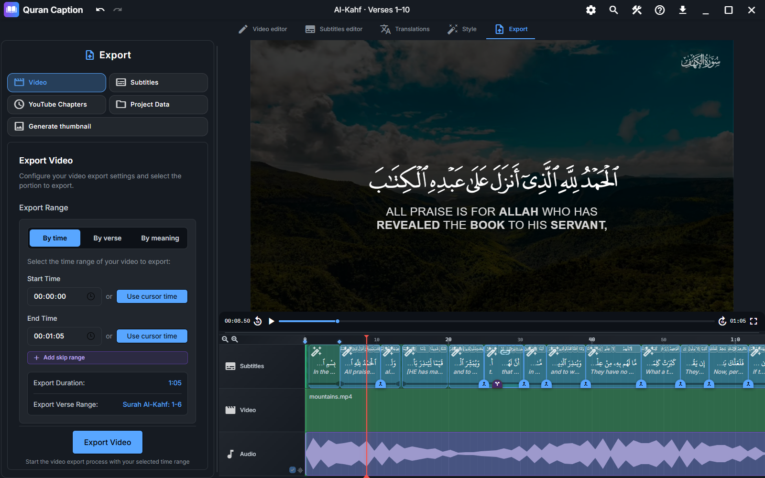Select the mountains.mp4 video clip
The image size is (765, 478).
click(x=535, y=410)
